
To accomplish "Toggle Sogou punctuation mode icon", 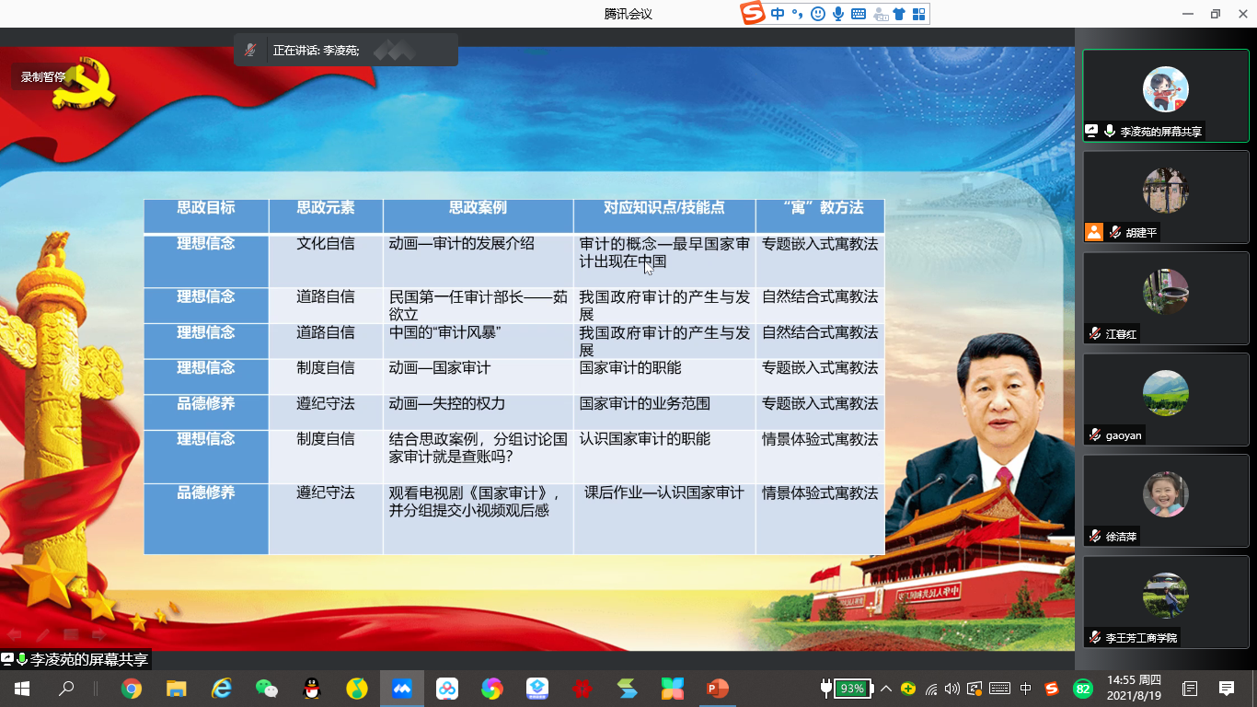I will [x=797, y=14].
